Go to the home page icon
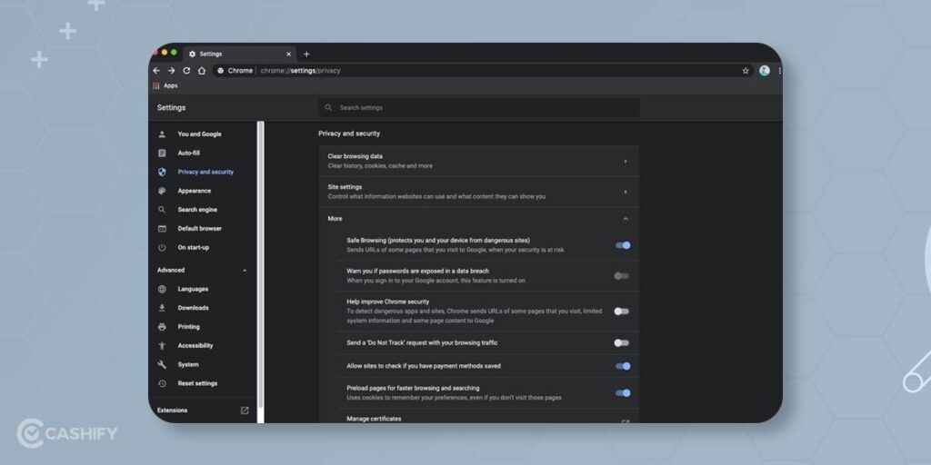Viewport: 931px width, 465px height. [x=202, y=71]
